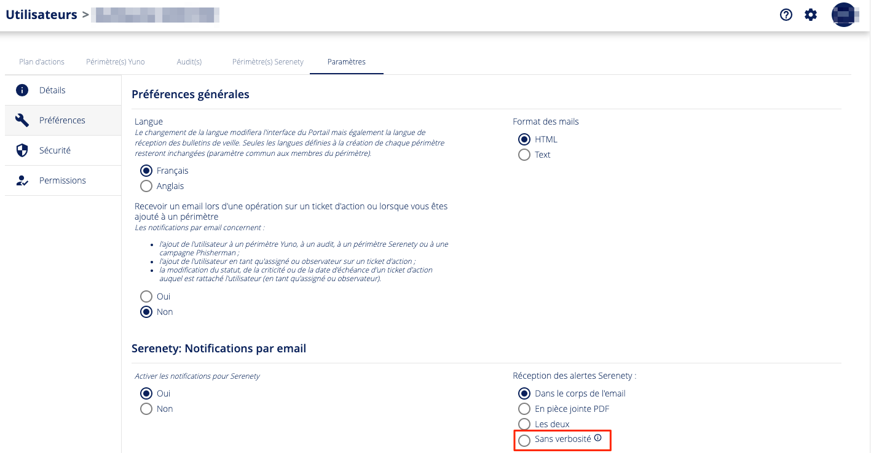Open the Audit(s) tab

(189, 62)
